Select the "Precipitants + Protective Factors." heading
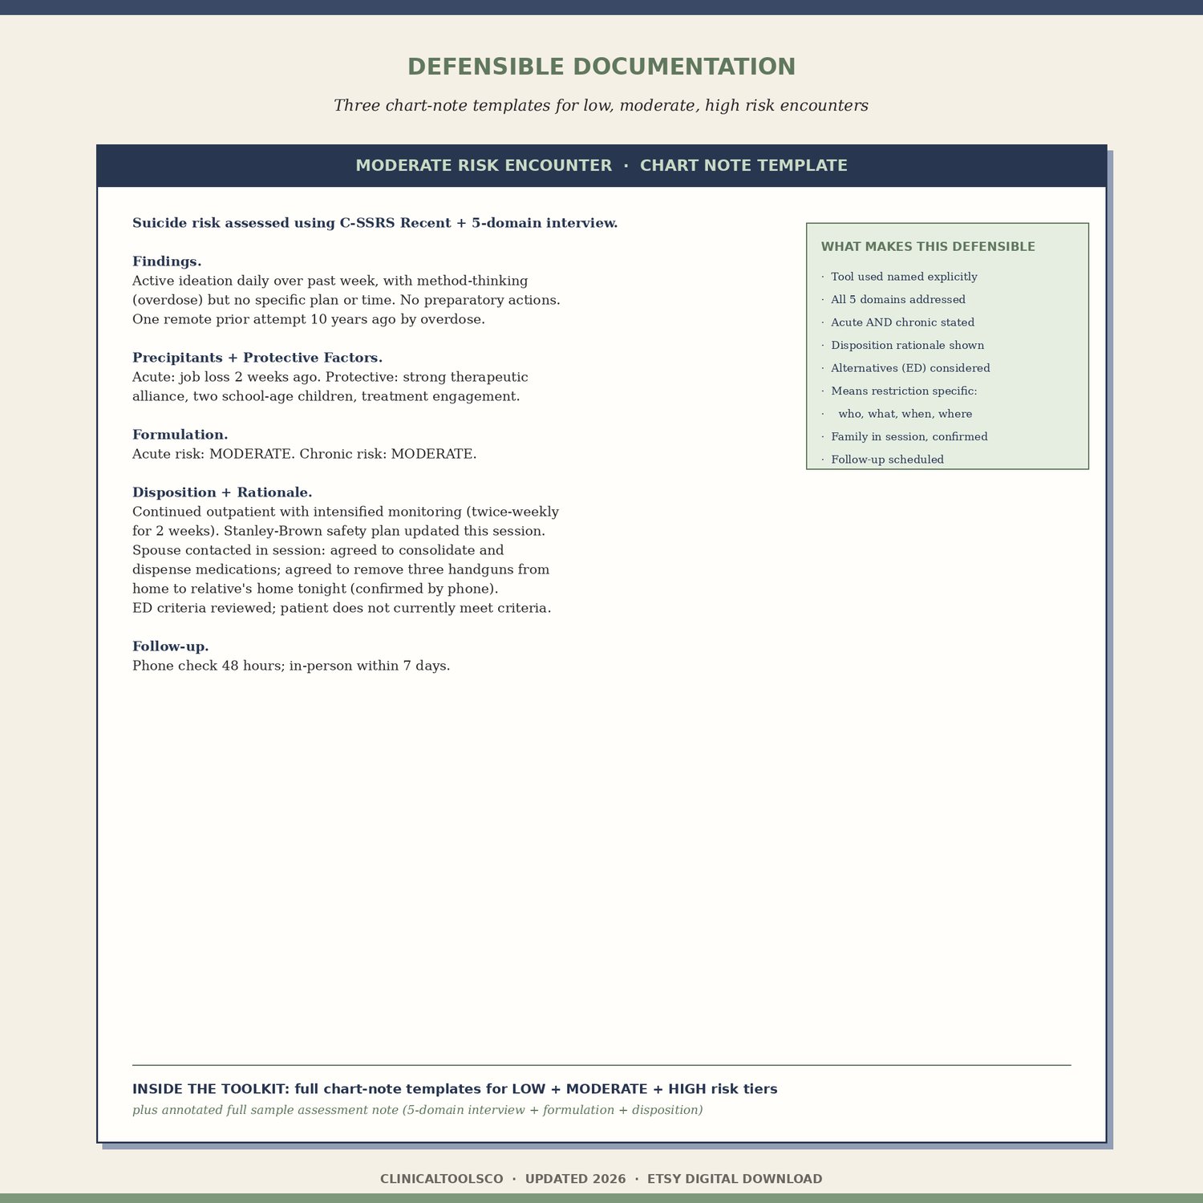 (257, 358)
